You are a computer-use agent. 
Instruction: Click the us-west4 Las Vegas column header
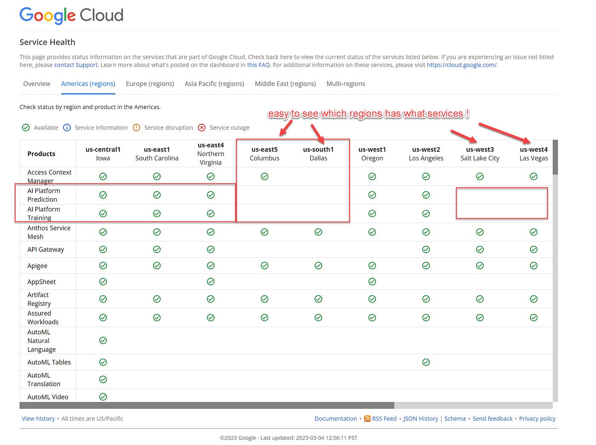click(x=534, y=154)
